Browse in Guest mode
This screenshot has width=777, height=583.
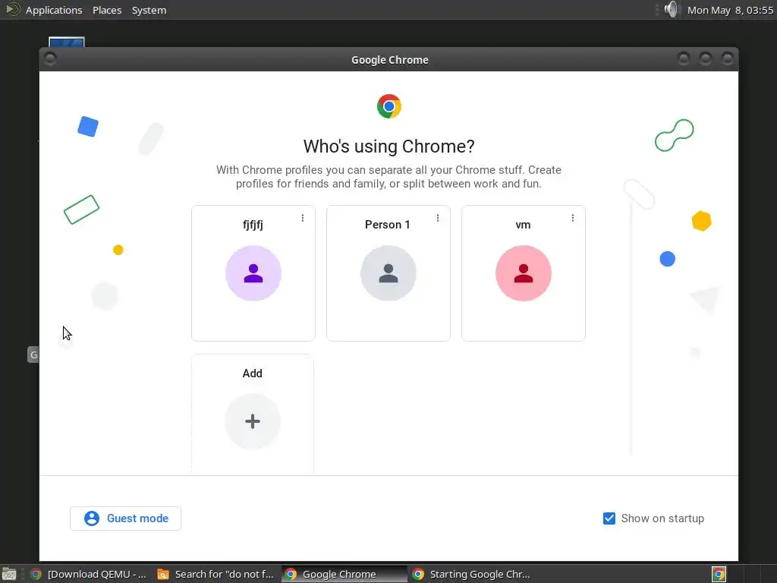125,518
